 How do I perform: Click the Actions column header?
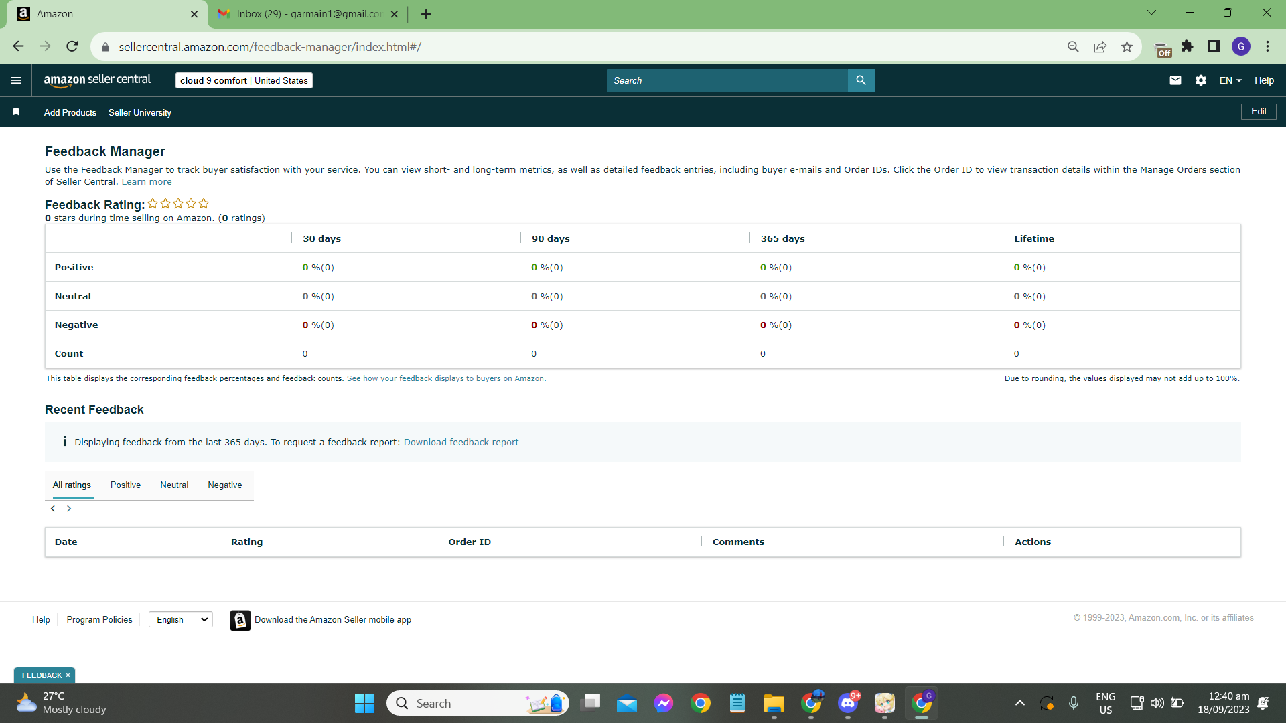point(1033,542)
